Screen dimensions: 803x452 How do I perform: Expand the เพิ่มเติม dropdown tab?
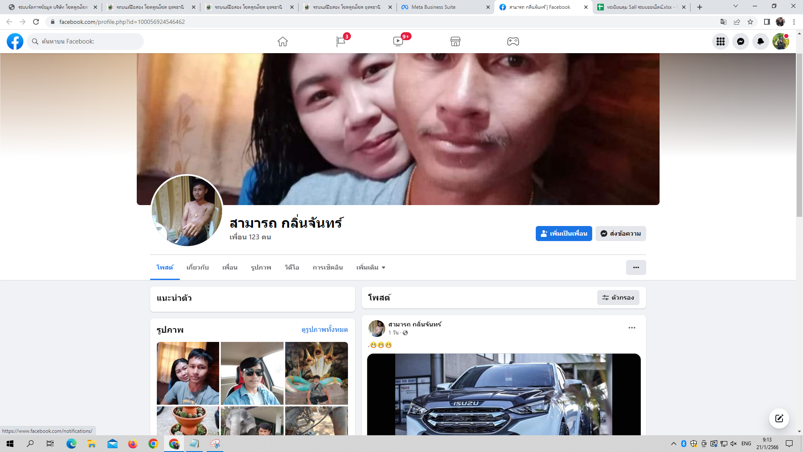coord(371,267)
